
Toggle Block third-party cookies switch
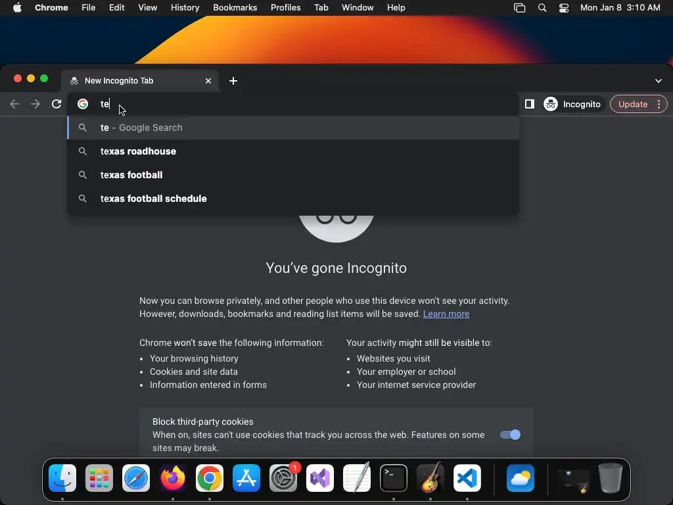click(510, 435)
